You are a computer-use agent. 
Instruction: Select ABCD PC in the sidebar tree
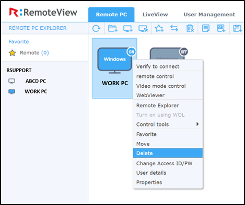[x=36, y=81]
